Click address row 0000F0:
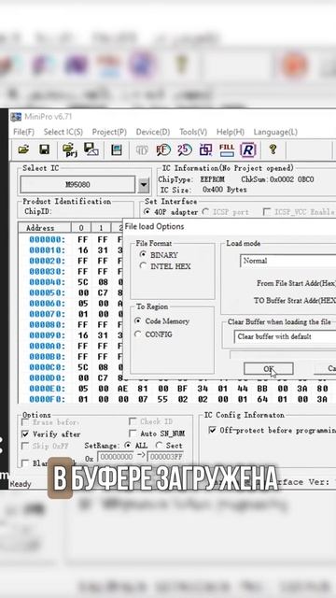336x598 pixels. pyautogui.click(x=47, y=399)
